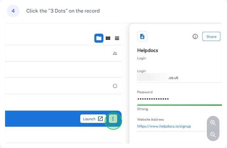Viewport: 227px width, 148px height.
Task: Click the green password strength bar
Action: point(179,105)
